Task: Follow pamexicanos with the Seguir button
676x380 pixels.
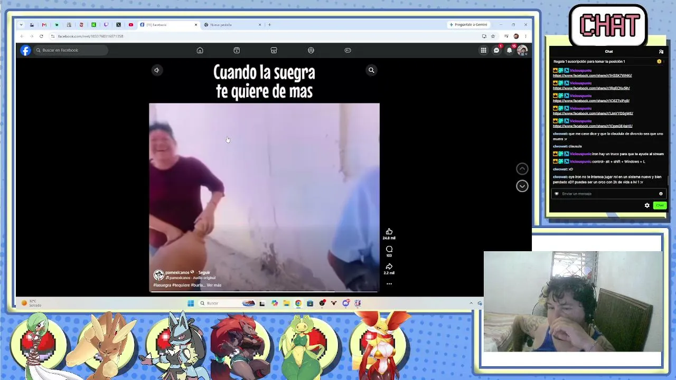Action: pos(204,272)
